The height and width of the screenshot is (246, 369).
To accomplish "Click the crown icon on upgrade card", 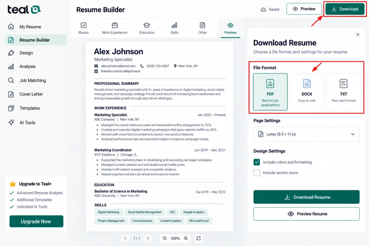I will (x=13, y=184).
